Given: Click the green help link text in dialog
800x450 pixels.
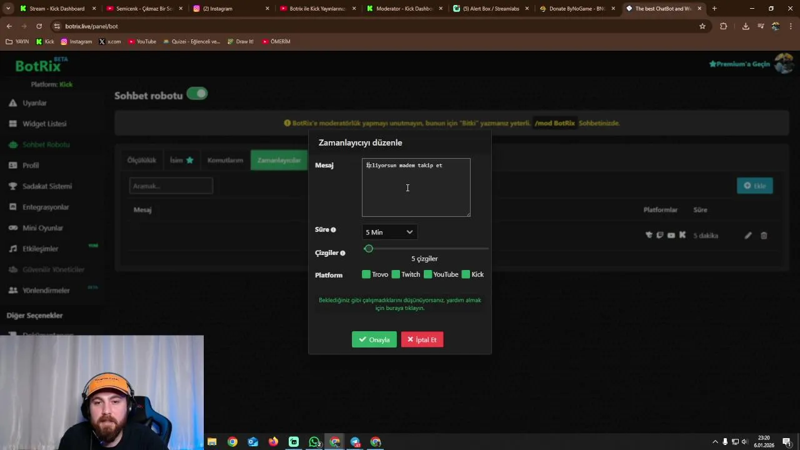Looking at the screenshot, I should [400, 304].
